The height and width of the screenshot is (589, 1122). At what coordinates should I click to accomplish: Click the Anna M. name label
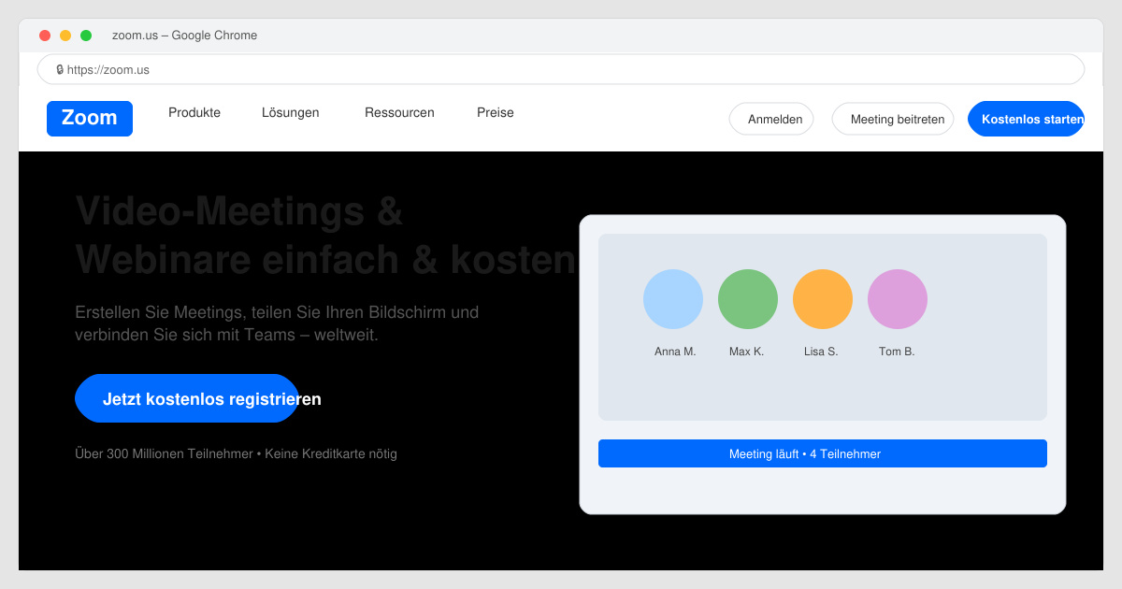tap(675, 352)
